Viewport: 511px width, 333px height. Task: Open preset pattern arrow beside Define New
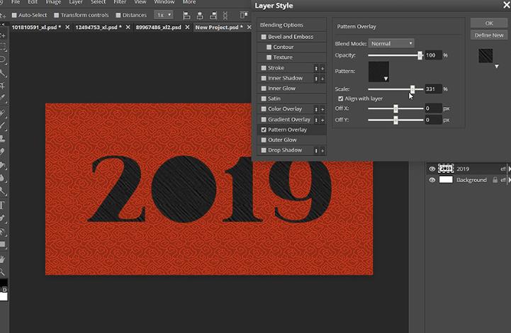point(496,67)
